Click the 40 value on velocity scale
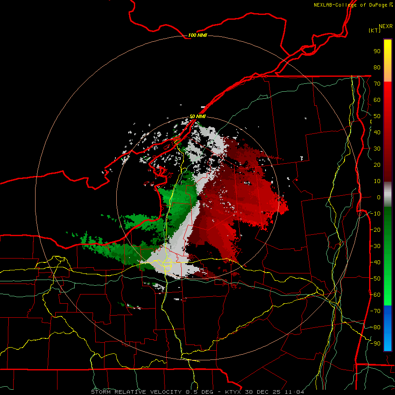Screen dimensions: 395x395 tap(377, 133)
